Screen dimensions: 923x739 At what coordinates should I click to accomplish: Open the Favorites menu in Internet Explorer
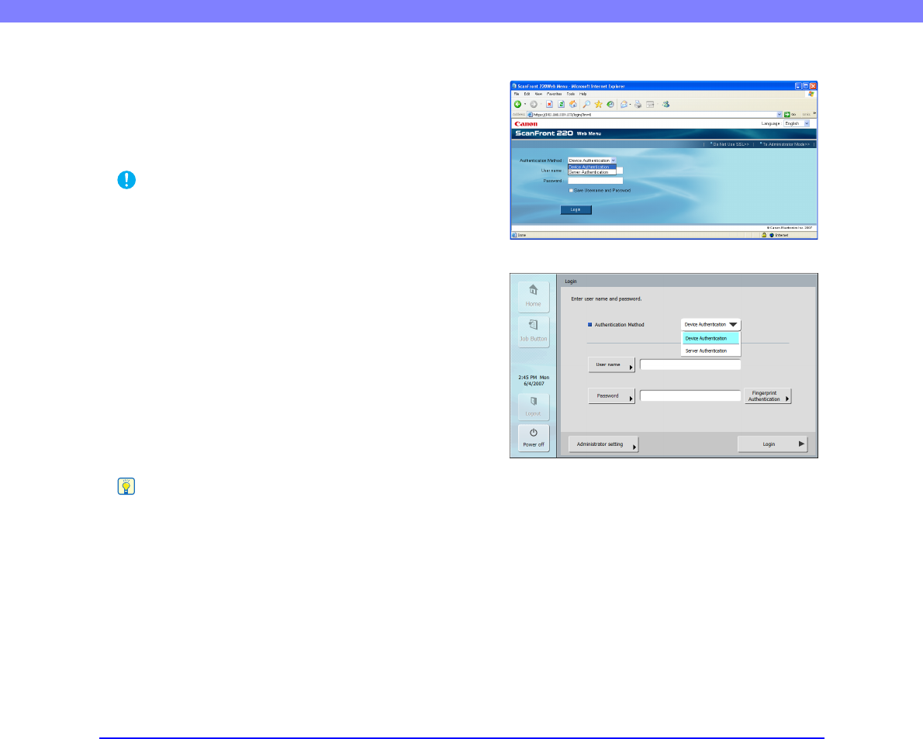click(554, 94)
